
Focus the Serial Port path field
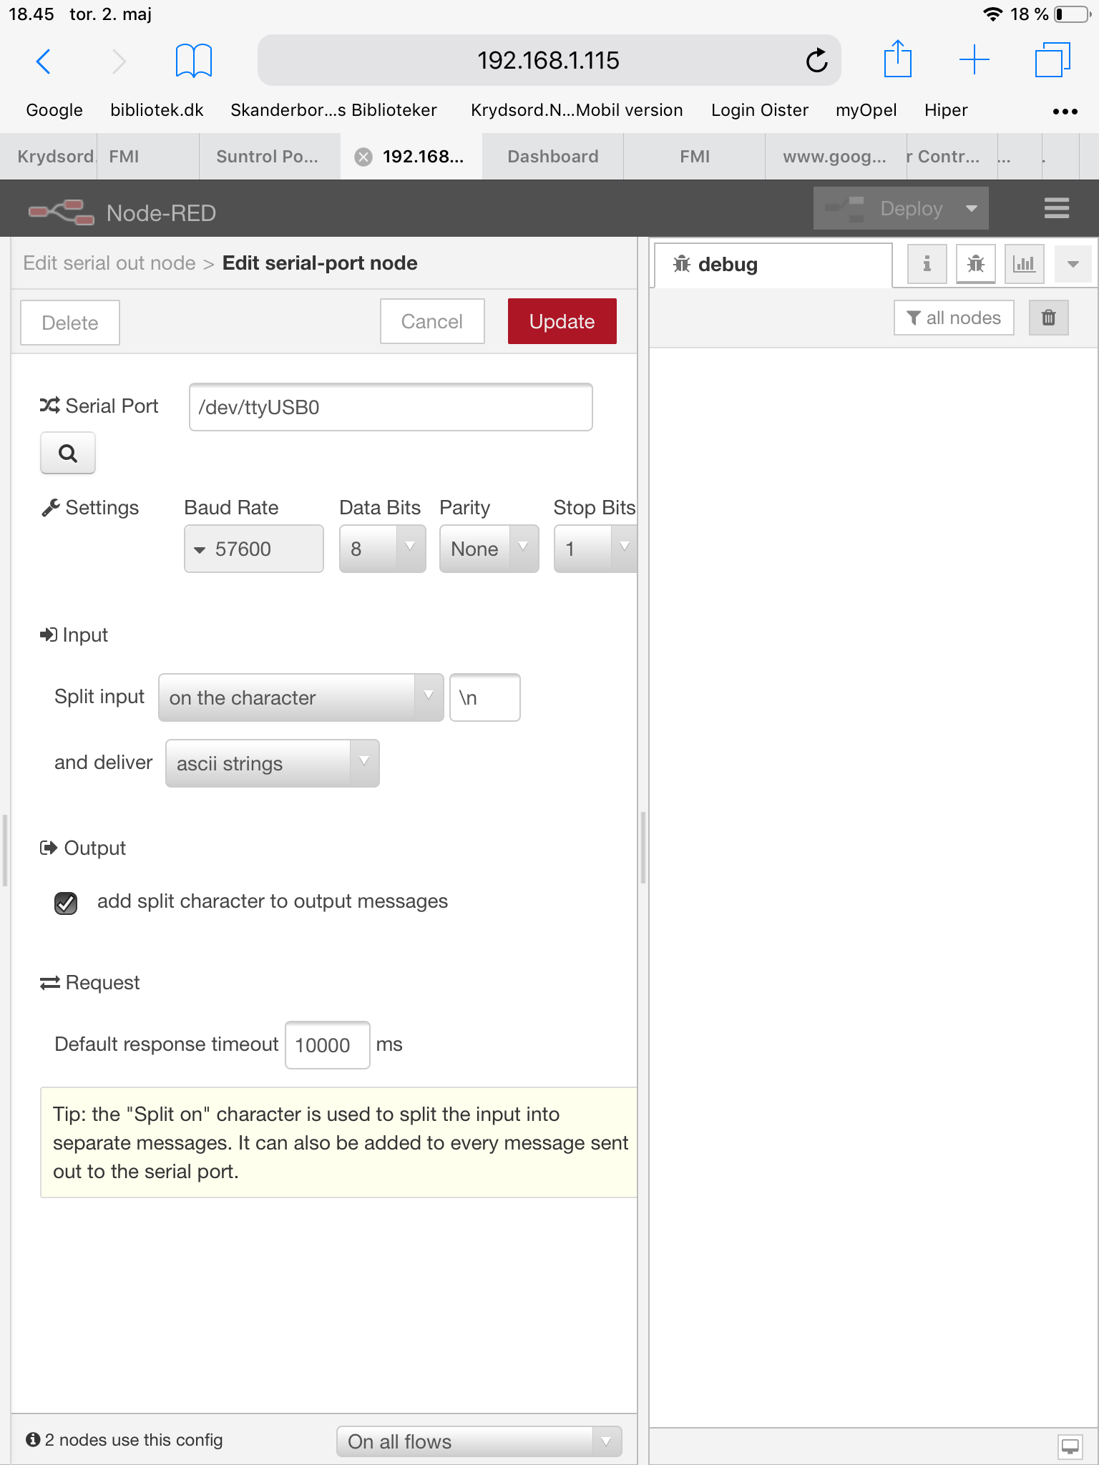(x=391, y=407)
